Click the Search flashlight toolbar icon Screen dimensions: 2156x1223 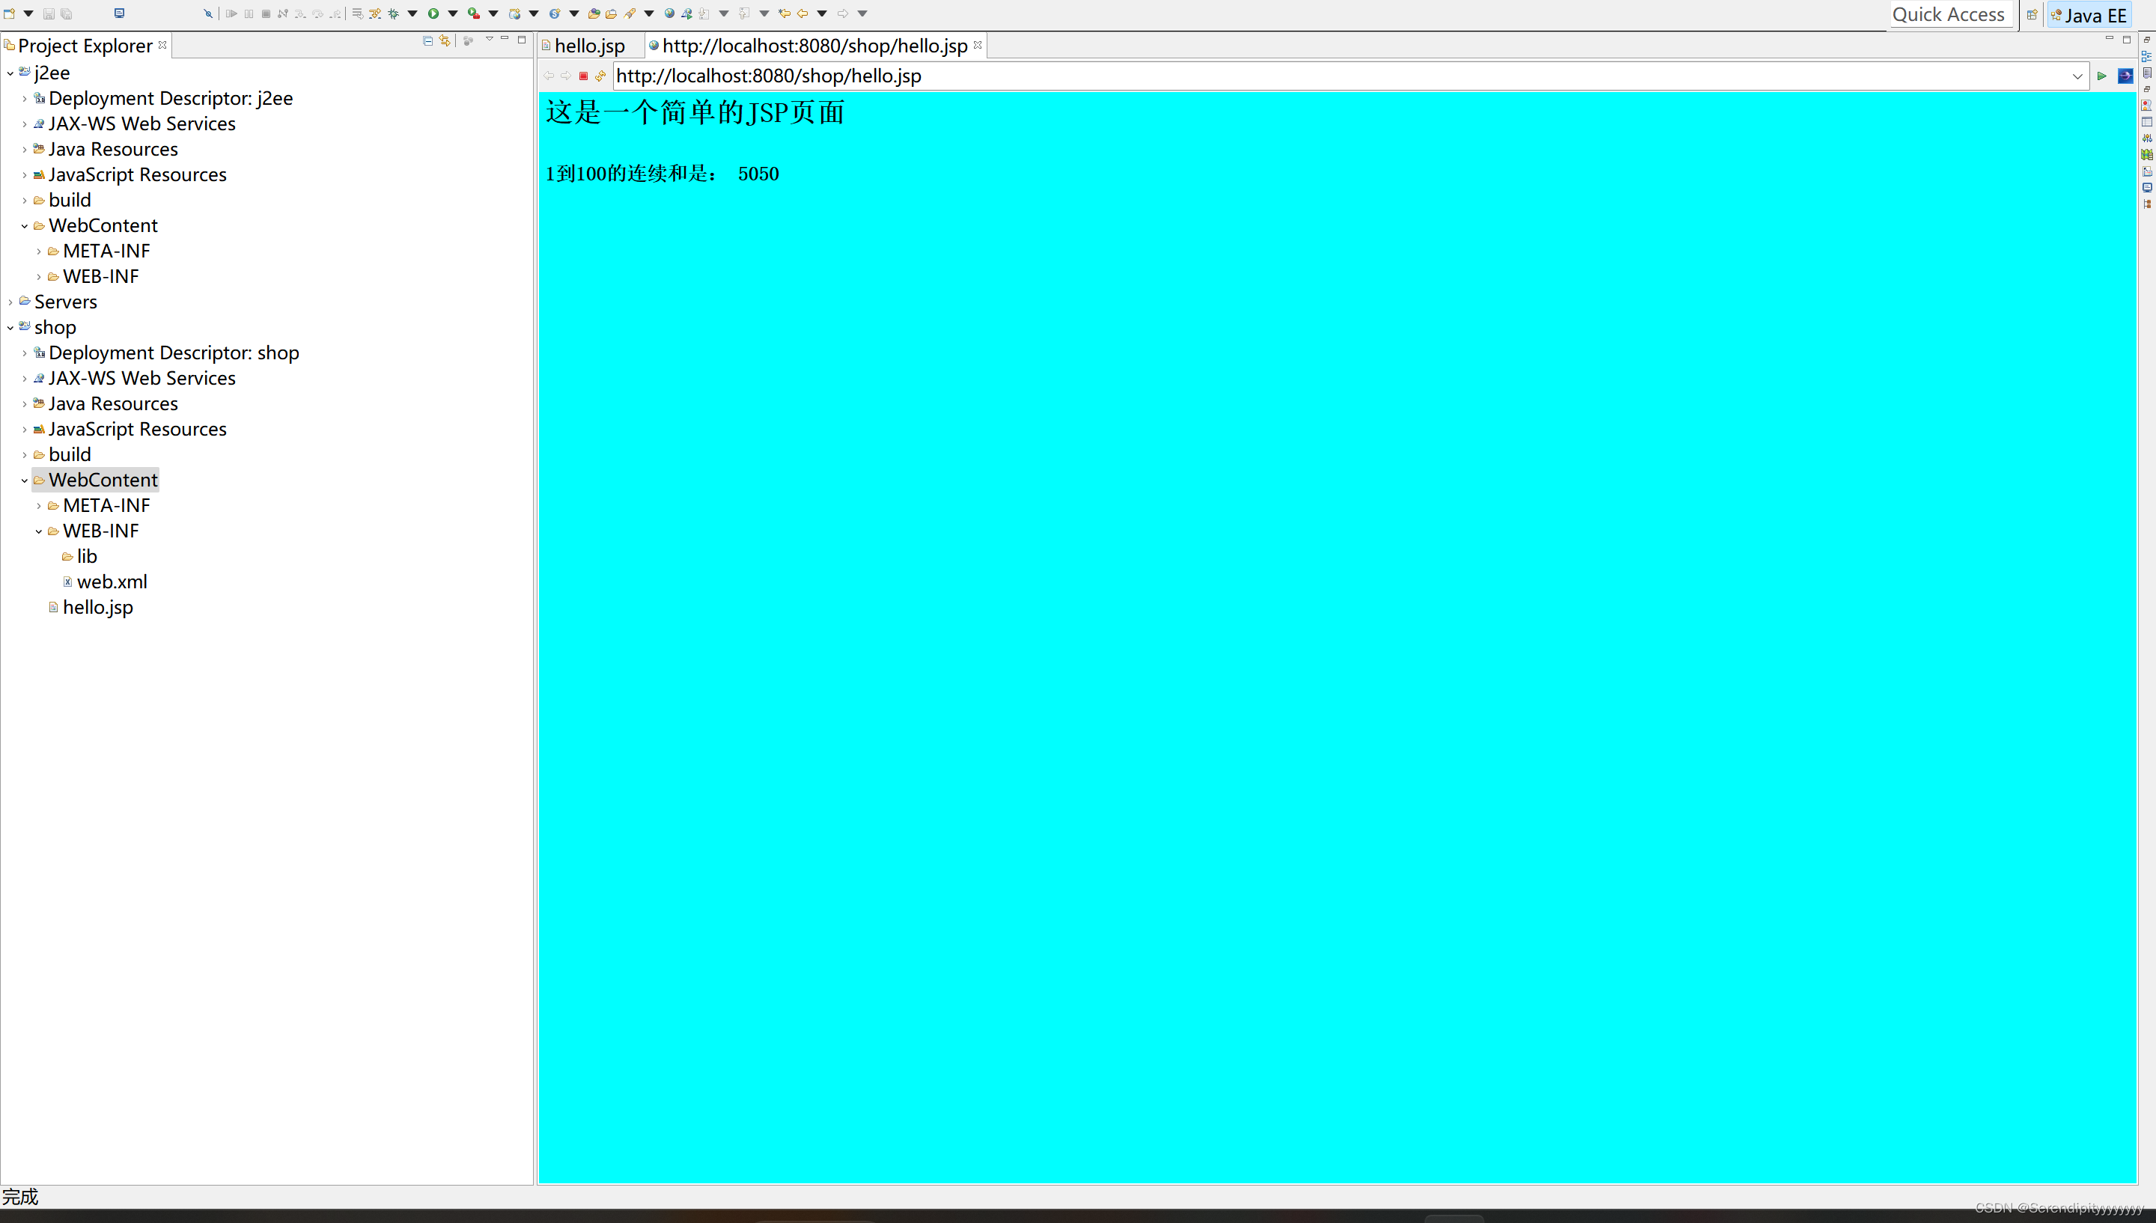[x=630, y=13]
